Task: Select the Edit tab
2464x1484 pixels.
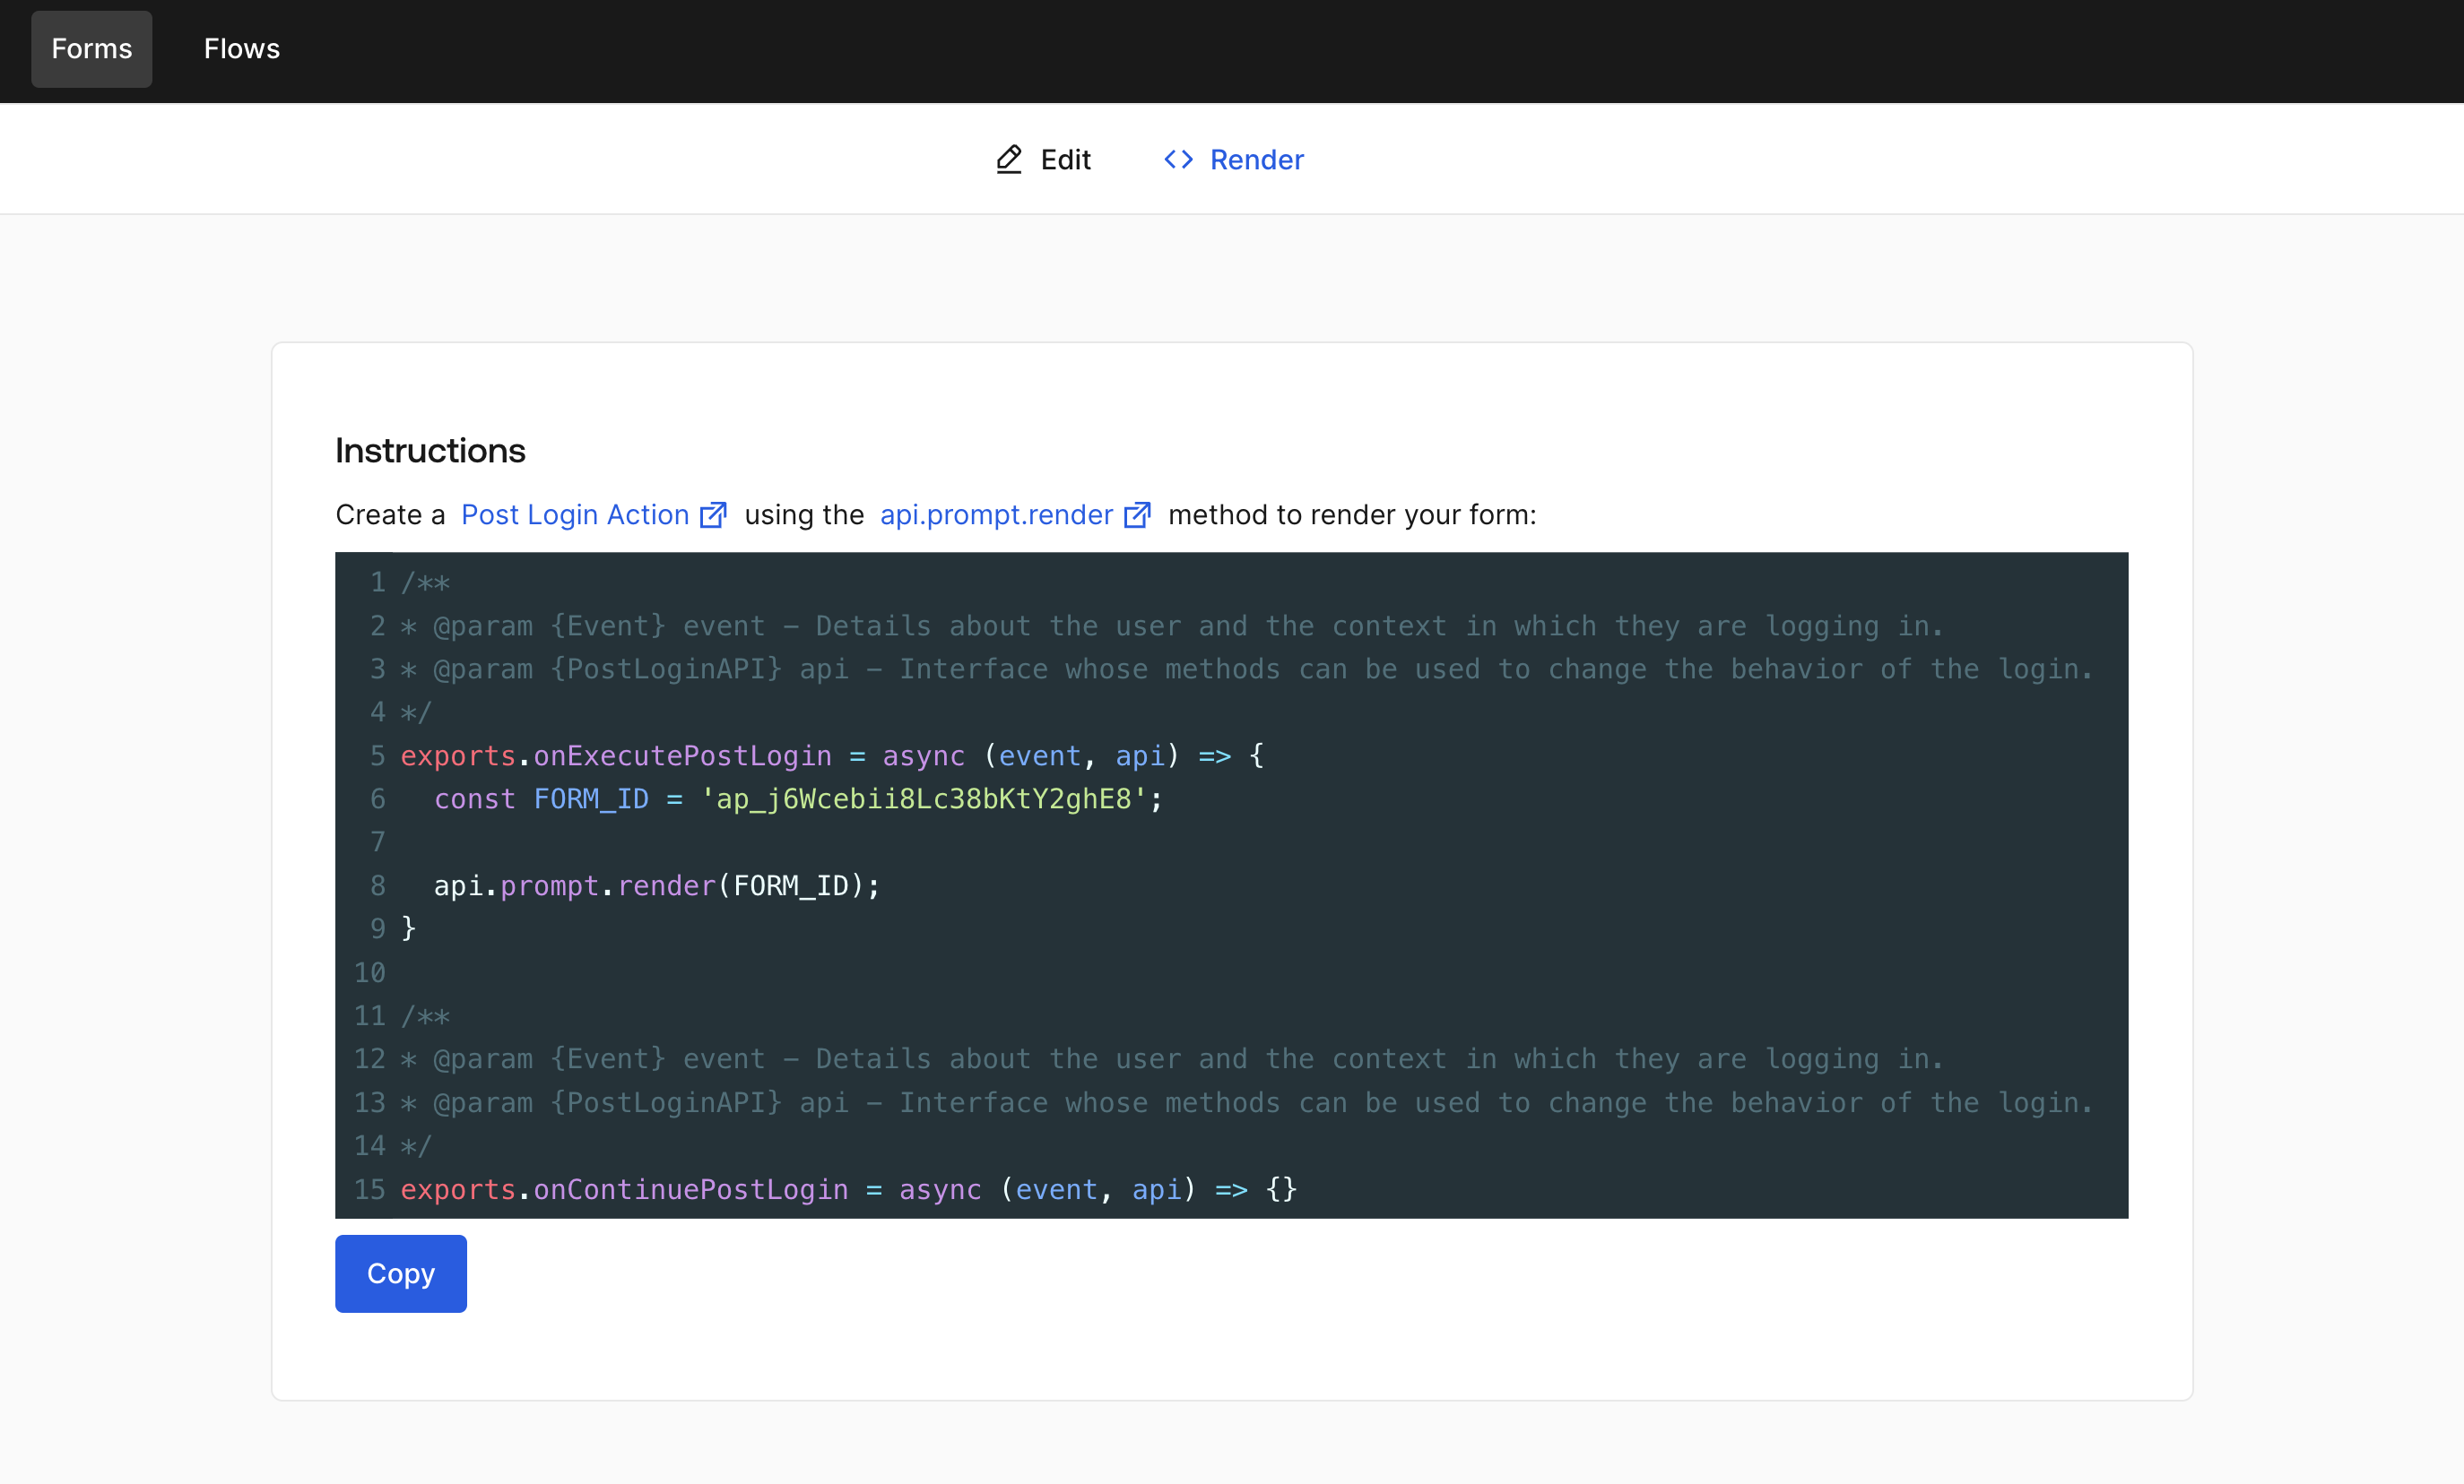Action: (x=1043, y=160)
